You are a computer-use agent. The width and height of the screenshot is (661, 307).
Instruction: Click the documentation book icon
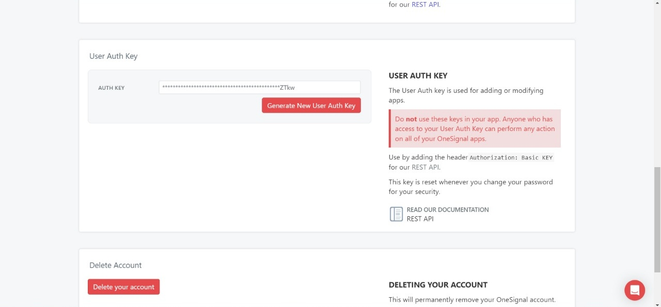[396, 214]
